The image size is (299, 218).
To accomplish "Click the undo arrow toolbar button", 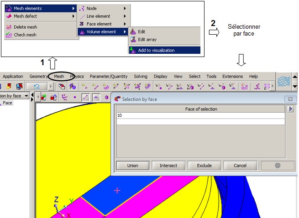I will 37,86.
